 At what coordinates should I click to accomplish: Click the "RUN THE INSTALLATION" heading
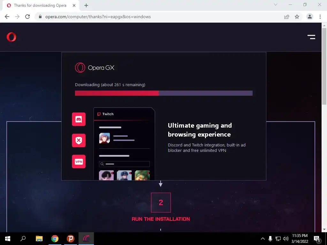[x=161, y=219]
